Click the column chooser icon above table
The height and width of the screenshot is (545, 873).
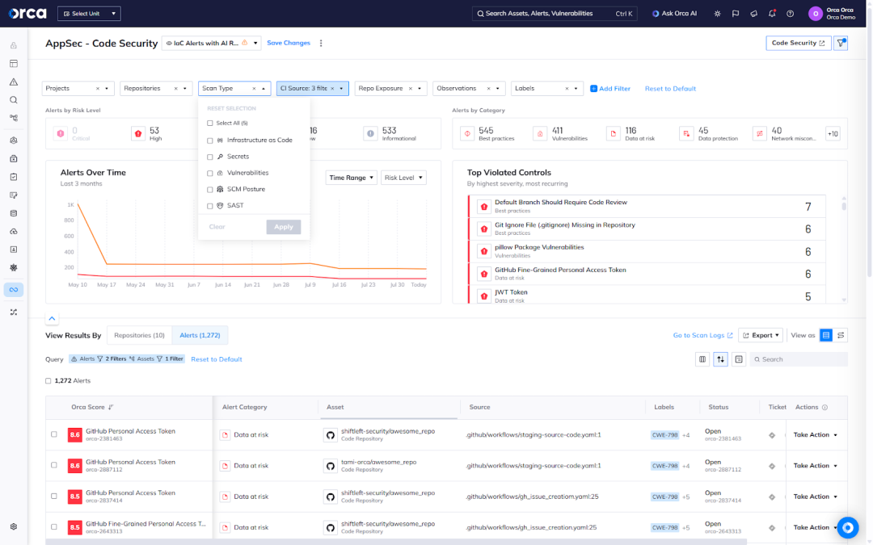(702, 359)
